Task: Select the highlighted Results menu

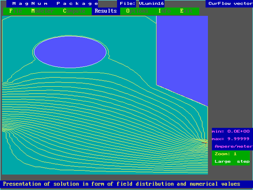Action: 106,11
